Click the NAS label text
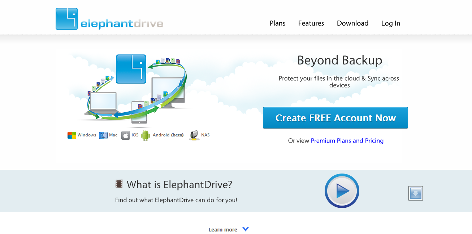 click(205, 135)
